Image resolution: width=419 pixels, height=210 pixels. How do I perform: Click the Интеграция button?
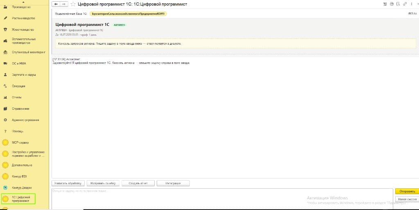173,183
